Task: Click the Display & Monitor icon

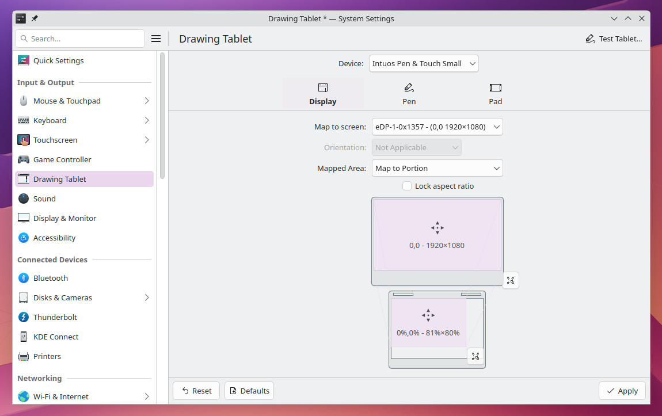Action: click(24, 218)
